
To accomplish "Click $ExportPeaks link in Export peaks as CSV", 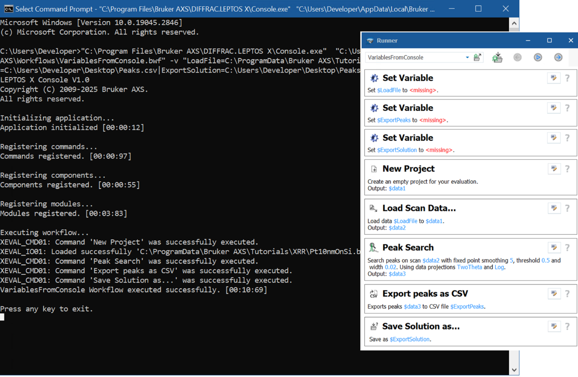I will pyautogui.click(x=467, y=307).
